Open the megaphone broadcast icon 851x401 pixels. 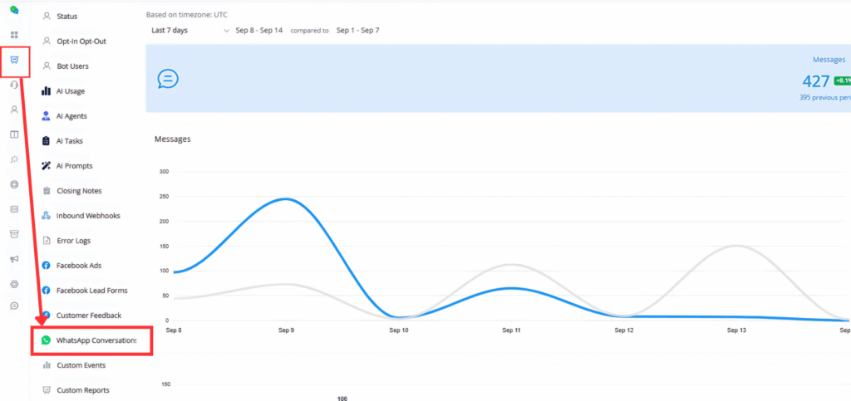pyautogui.click(x=14, y=259)
